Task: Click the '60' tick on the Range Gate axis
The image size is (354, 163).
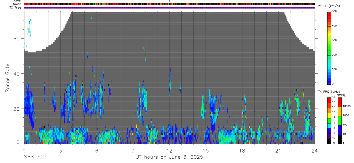Action: tap(17, 39)
